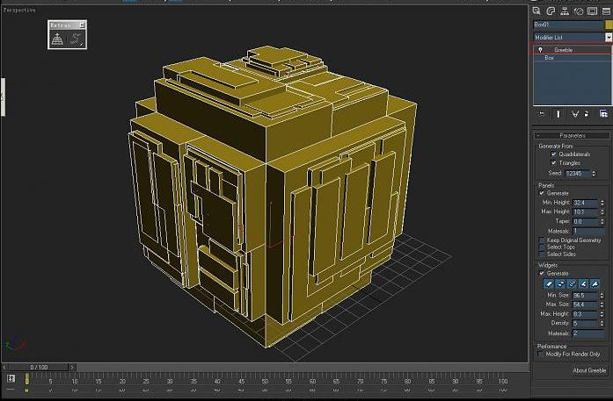The image size is (613, 401).
Task: Click the first icon in the Extras toolbar
Action: pos(57,39)
